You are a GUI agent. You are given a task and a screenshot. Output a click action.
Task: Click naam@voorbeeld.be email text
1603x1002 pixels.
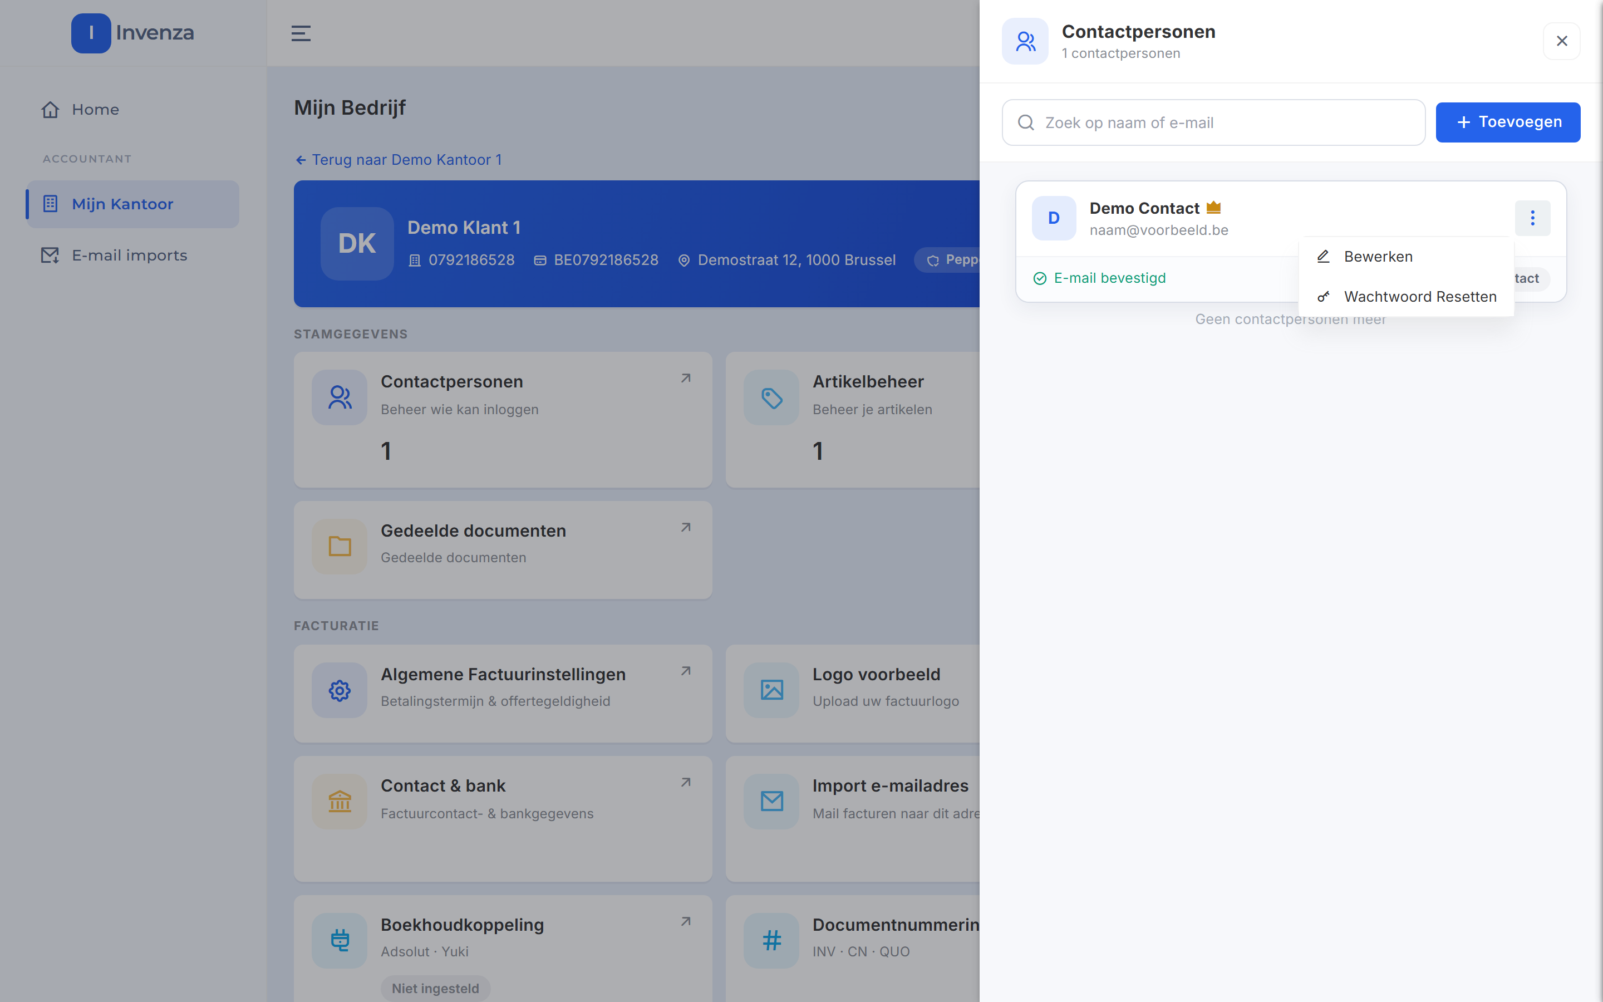pos(1158,230)
